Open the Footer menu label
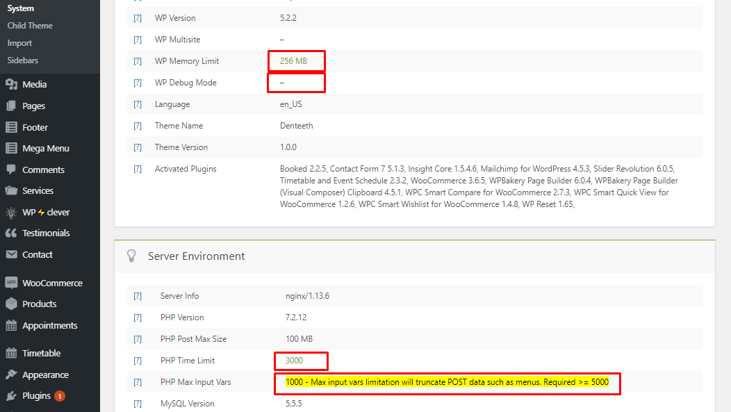 tap(35, 127)
